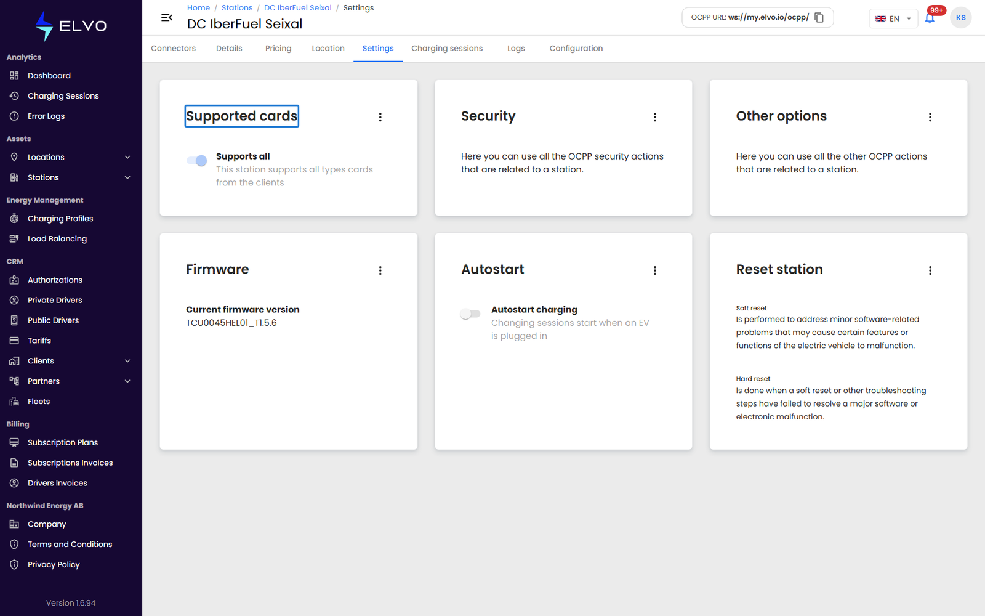The width and height of the screenshot is (985, 616).
Task: Click the Hard reset label
Action: tap(753, 379)
